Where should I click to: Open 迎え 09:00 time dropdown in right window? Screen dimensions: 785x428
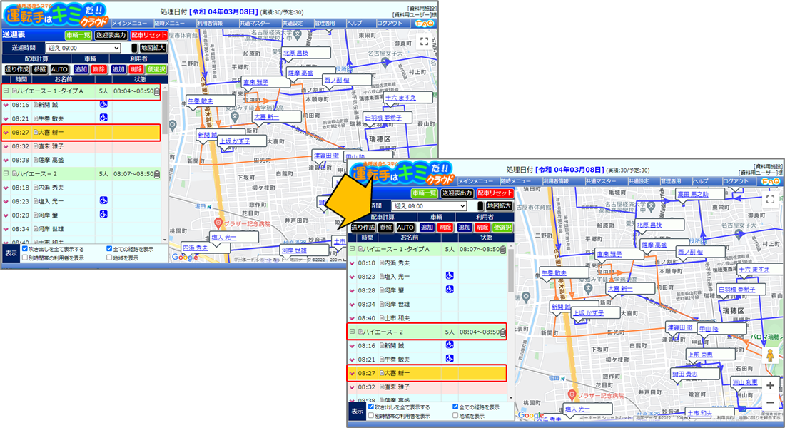coord(429,205)
